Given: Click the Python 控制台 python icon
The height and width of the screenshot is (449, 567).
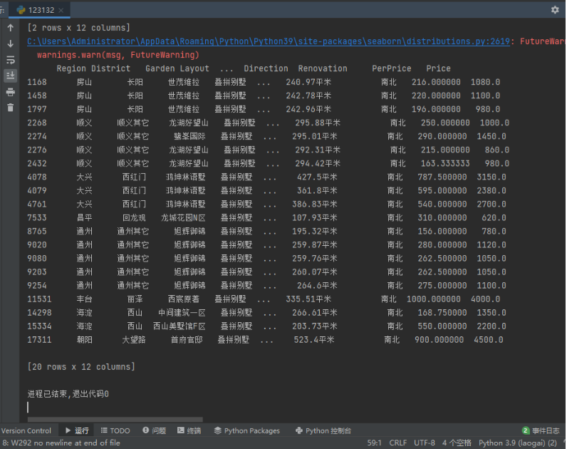Looking at the screenshot, I should point(299,430).
